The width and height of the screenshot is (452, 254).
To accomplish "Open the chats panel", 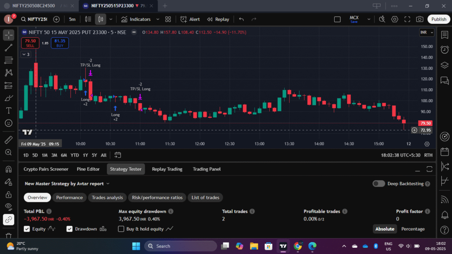I will point(444,80).
